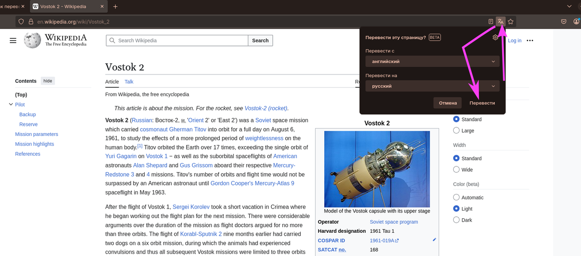Screen dimensions: 581x256
Task: Select Wide width radio button
Action: (x=456, y=169)
